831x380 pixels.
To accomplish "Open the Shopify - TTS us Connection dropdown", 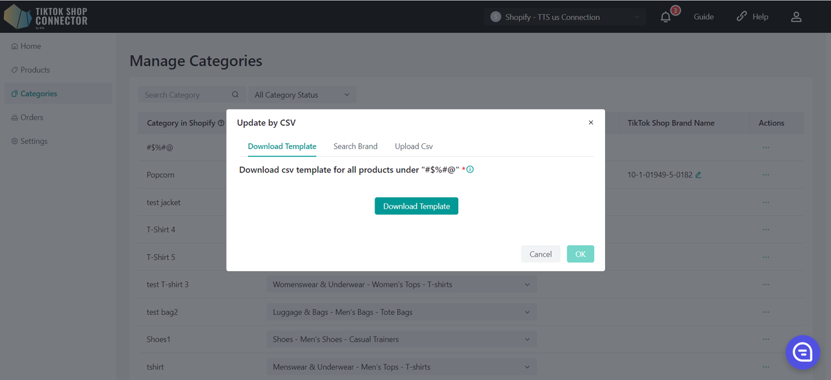I will (x=565, y=18).
